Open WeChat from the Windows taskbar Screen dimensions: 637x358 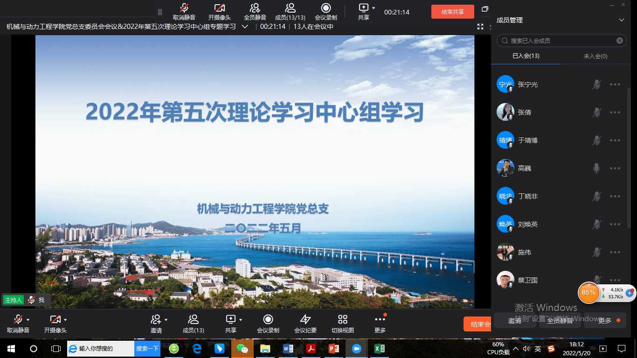point(242,349)
